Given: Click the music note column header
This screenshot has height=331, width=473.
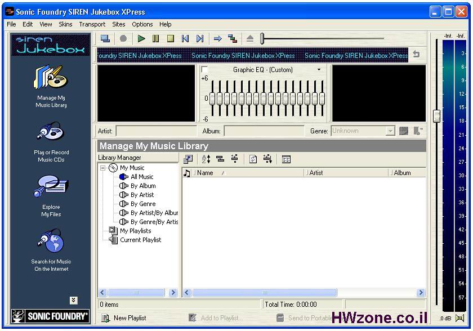Looking at the screenshot, I should pos(187,173).
